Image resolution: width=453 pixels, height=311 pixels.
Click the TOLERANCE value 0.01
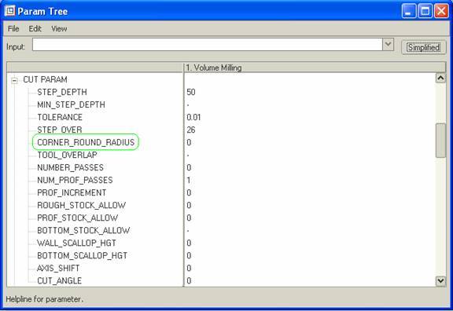(193, 117)
